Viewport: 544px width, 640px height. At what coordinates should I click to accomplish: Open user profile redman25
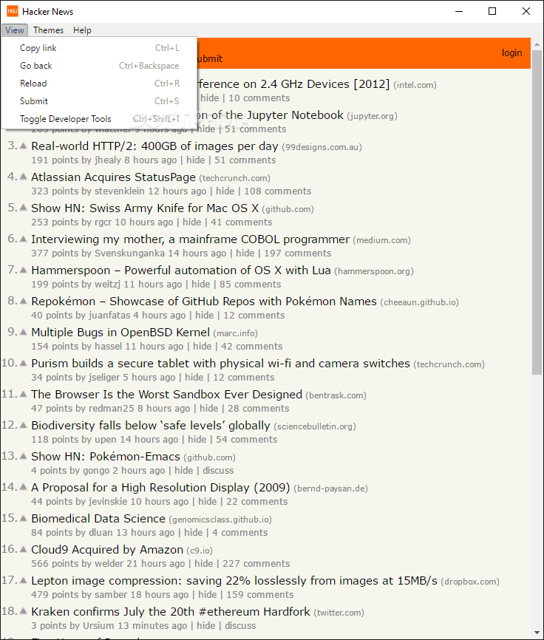(112, 408)
